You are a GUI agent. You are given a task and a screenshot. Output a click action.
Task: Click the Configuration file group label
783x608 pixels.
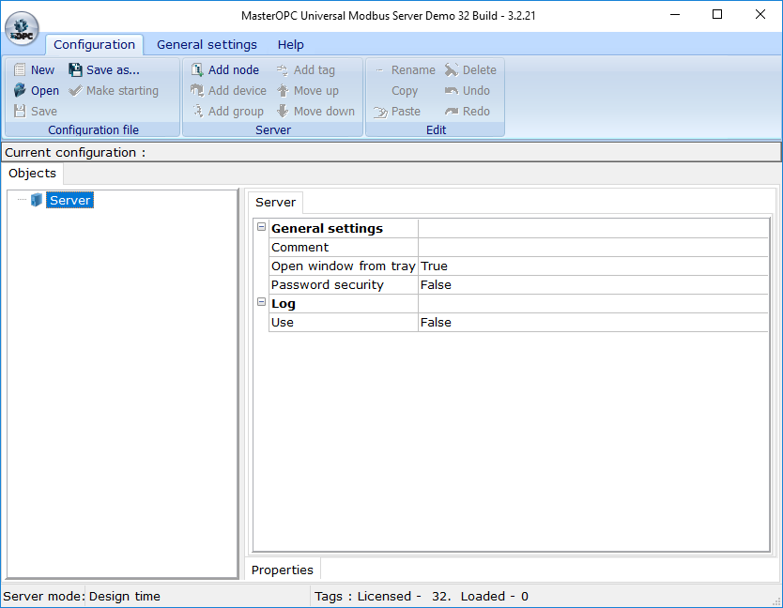click(93, 130)
